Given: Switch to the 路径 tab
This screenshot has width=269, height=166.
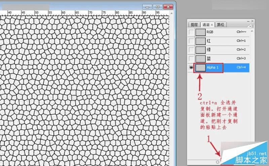Looking at the screenshot, I should click(x=221, y=25).
